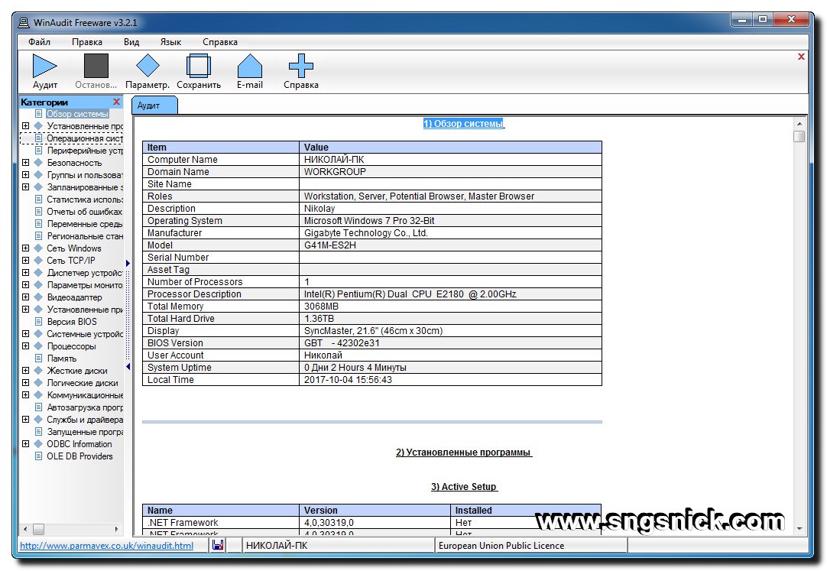Open the Справка plus icon in toolbar

click(x=300, y=66)
